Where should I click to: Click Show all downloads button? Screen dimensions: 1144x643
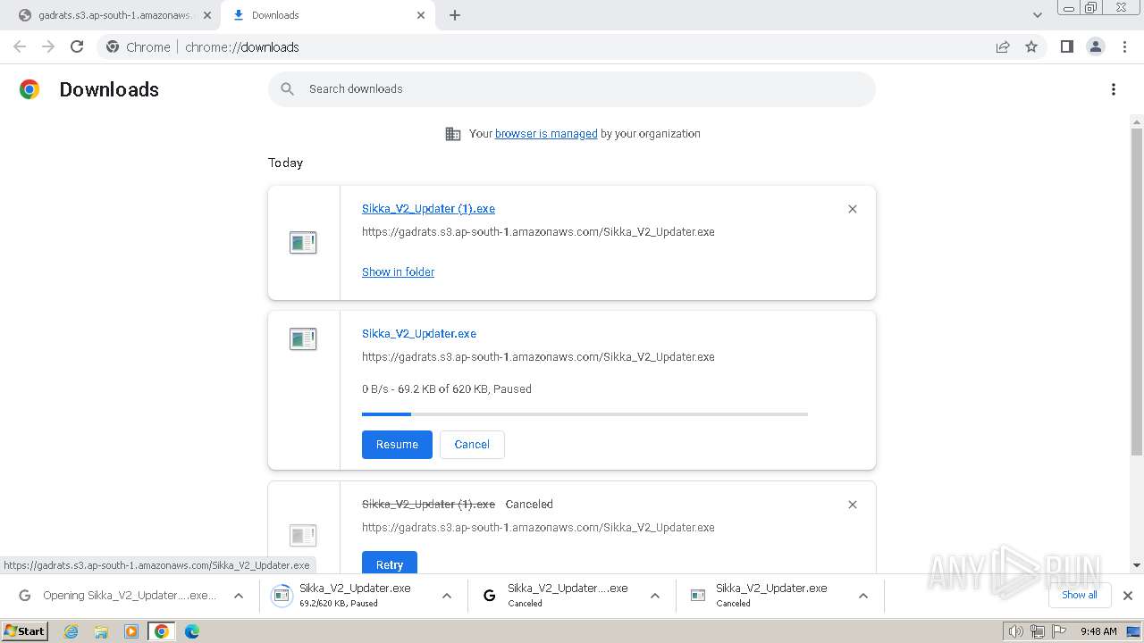[1080, 596]
